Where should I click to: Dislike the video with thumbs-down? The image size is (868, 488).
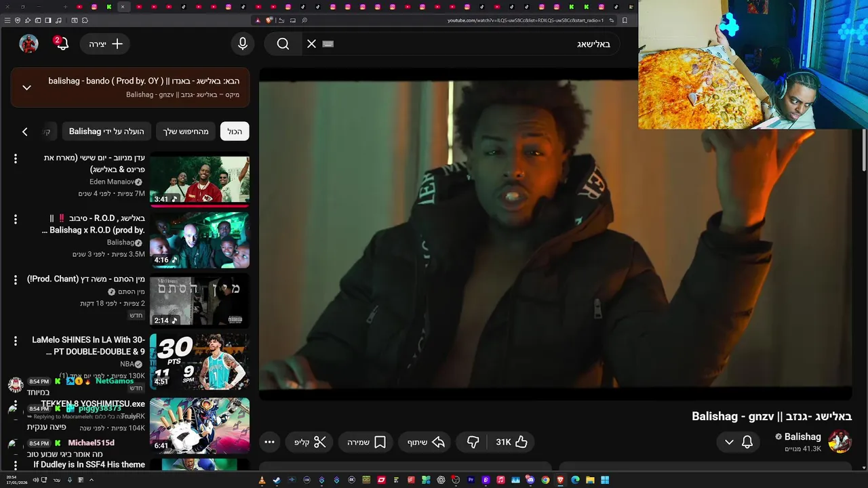tap(473, 442)
